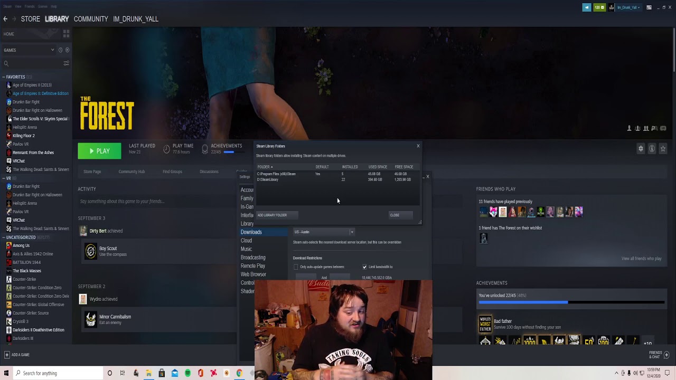This screenshot has height=380, width=676.
Task: Open Windows Start button
Action: (5, 373)
